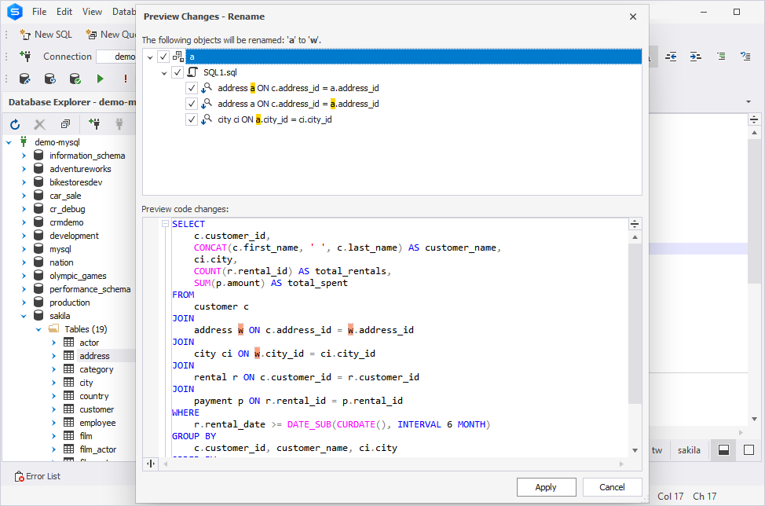Select the film_actor table node
Screen dimensions: 765x506
point(97,449)
